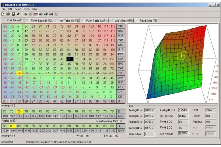The image size is (221, 147).
Task: Click the Ign. adv./ret. 15deg field
Action: [183, 116]
